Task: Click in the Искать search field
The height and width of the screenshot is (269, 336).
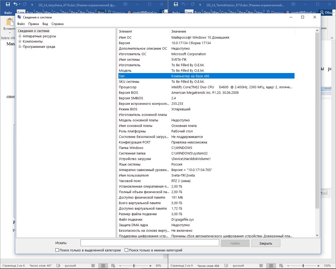Action: click(x=150, y=243)
